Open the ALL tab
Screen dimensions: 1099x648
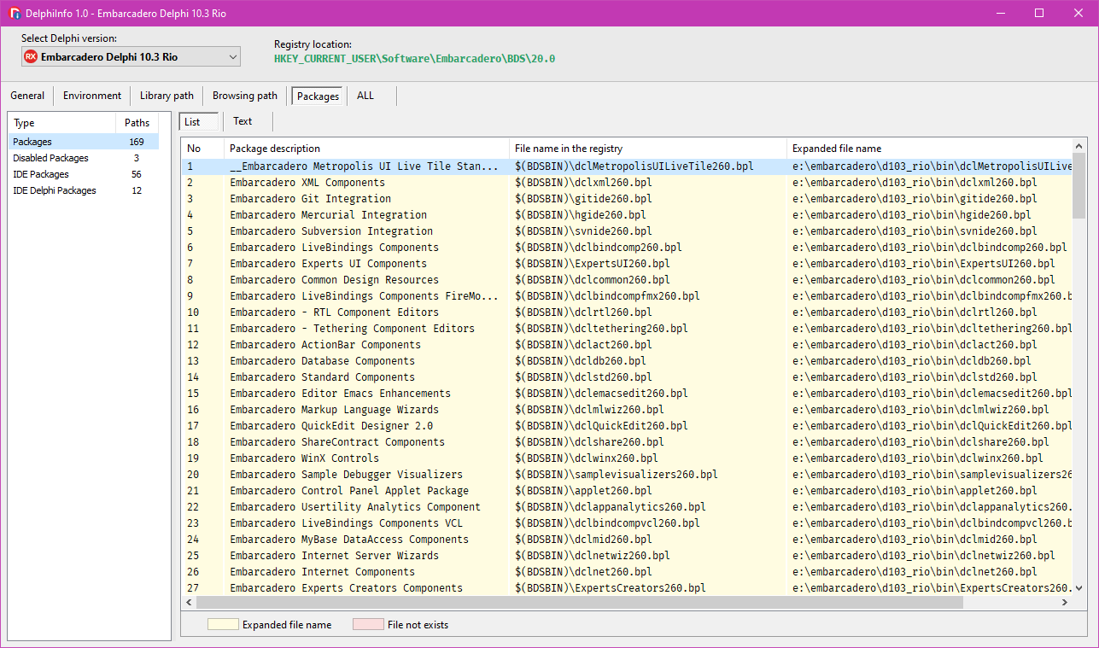(365, 96)
